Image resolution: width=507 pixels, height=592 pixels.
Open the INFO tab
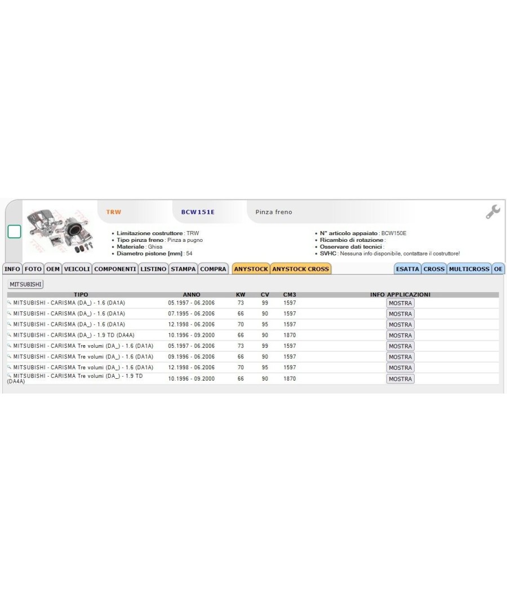tap(12, 269)
